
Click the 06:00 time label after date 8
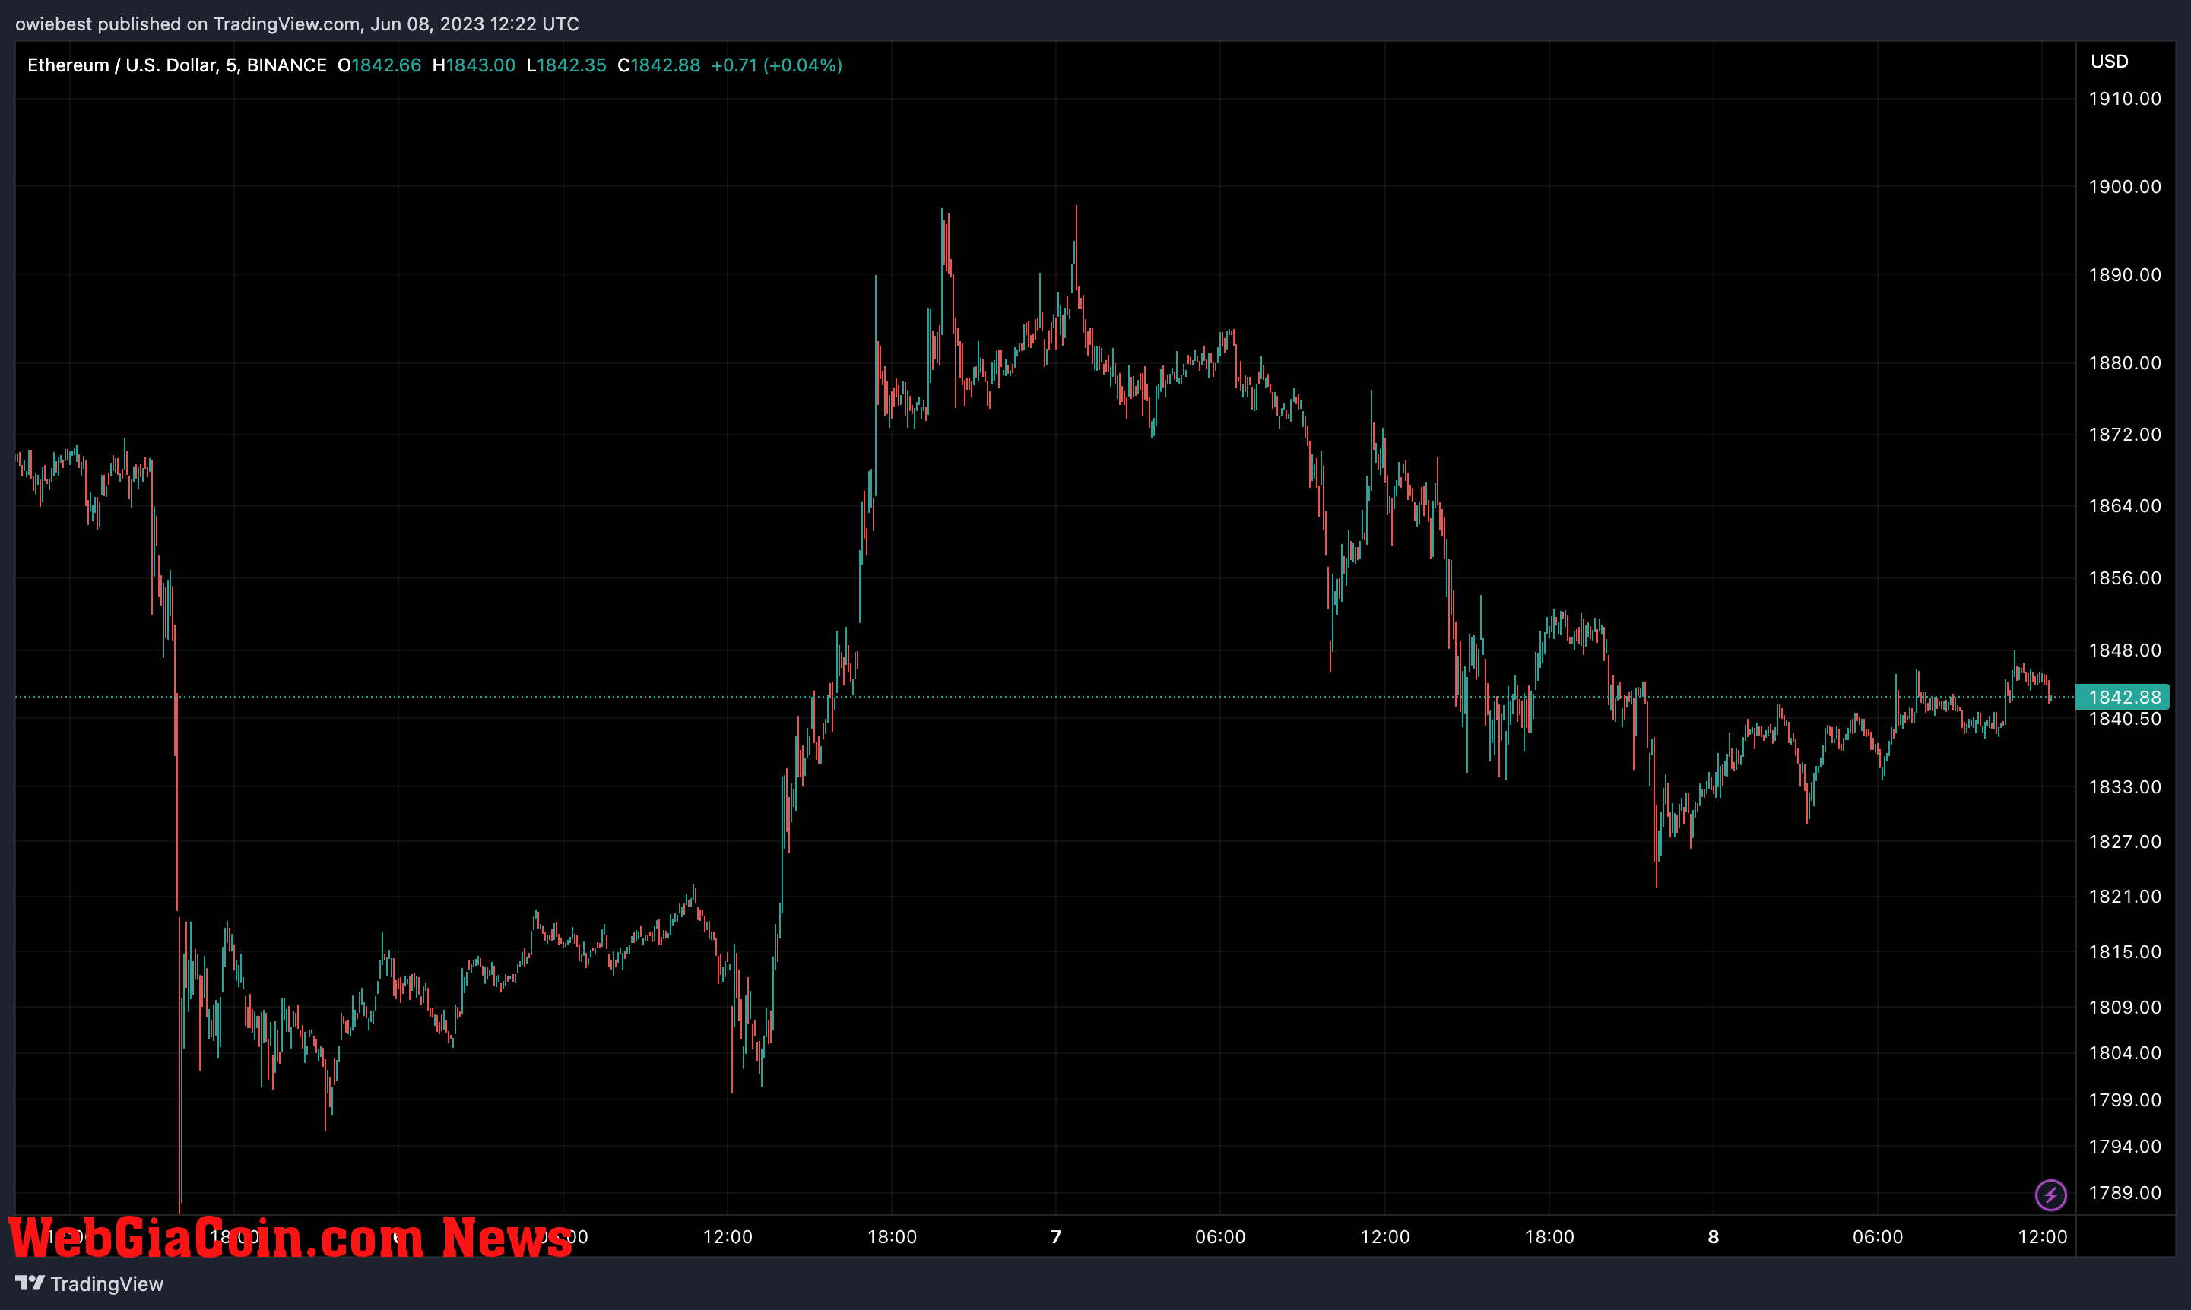pyautogui.click(x=1878, y=1238)
